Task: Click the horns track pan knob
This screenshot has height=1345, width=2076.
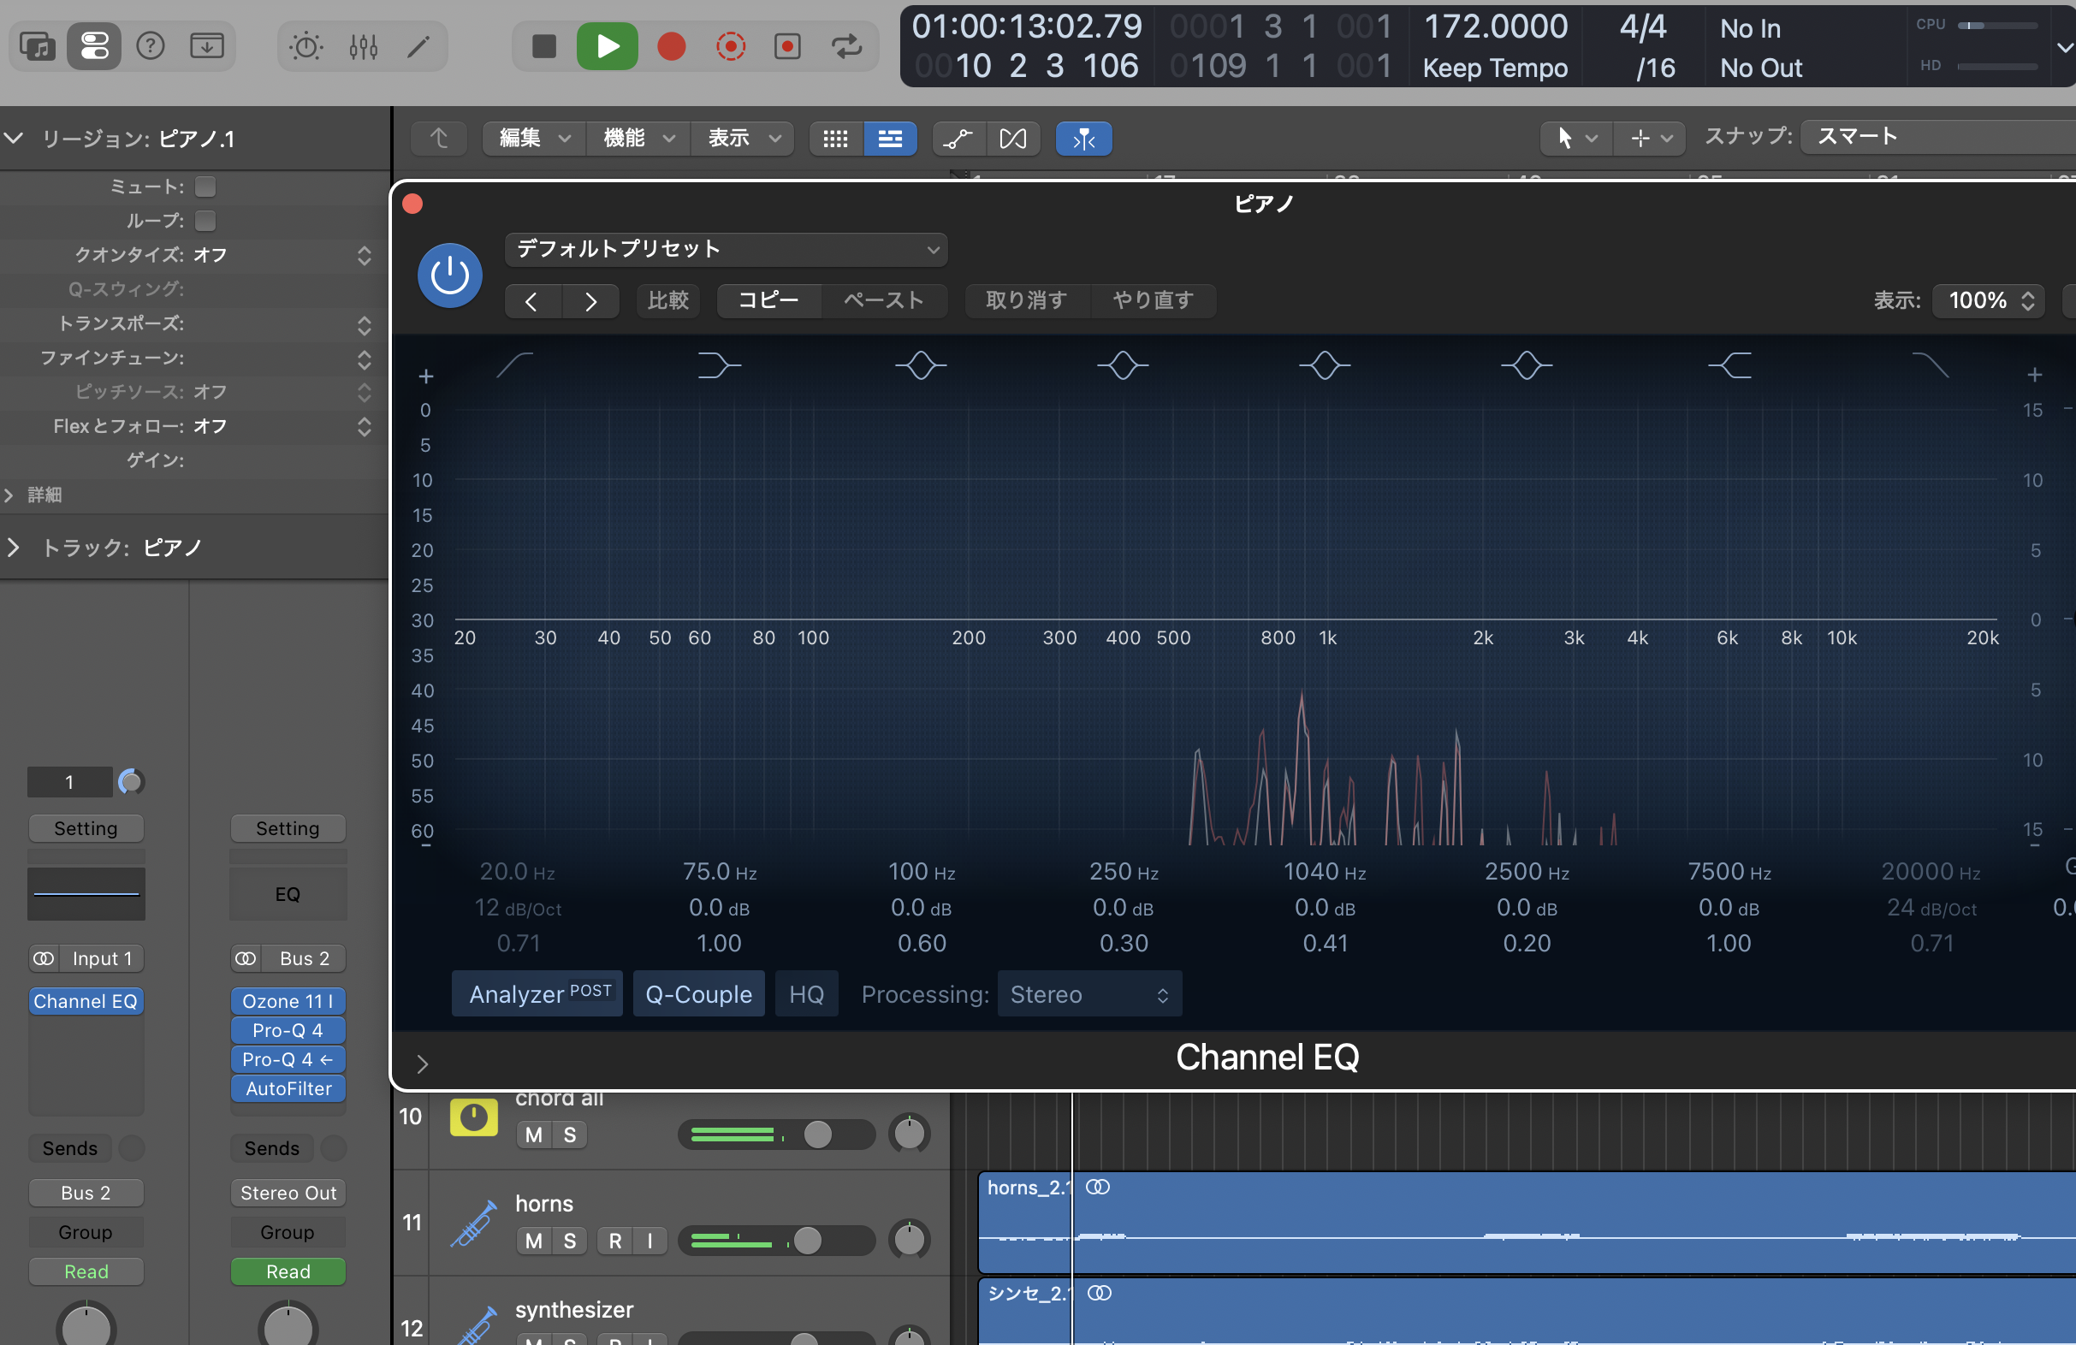Action: (x=909, y=1240)
